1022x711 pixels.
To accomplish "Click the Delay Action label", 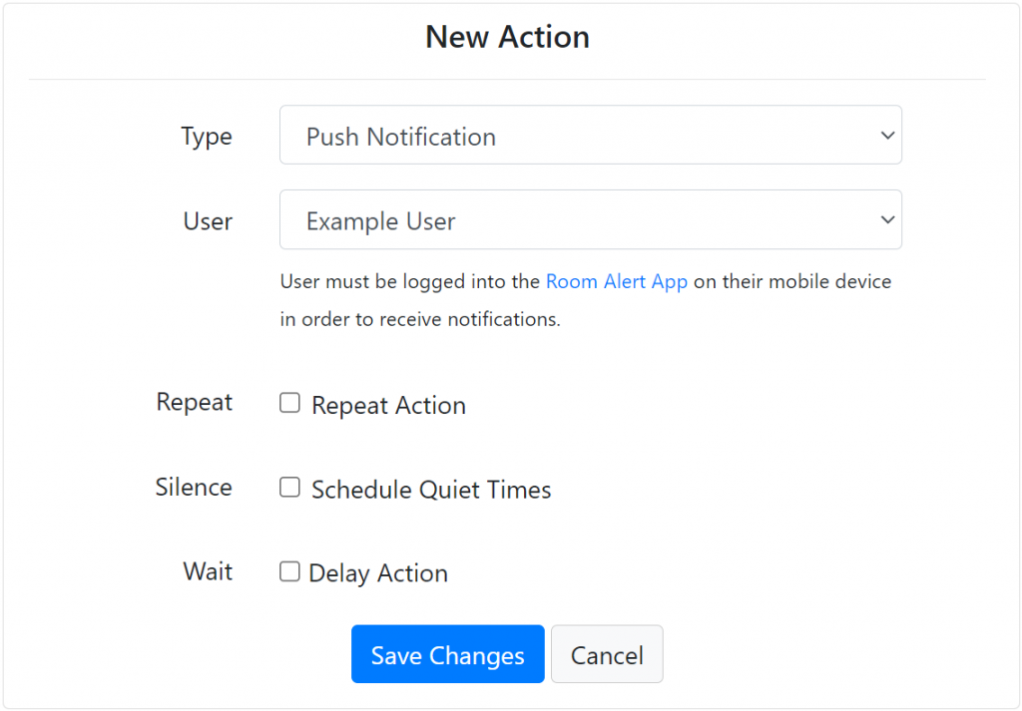I will [x=378, y=572].
